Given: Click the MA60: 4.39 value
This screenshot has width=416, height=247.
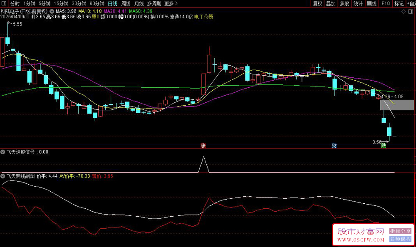Looking at the screenshot, I should [x=141, y=11].
